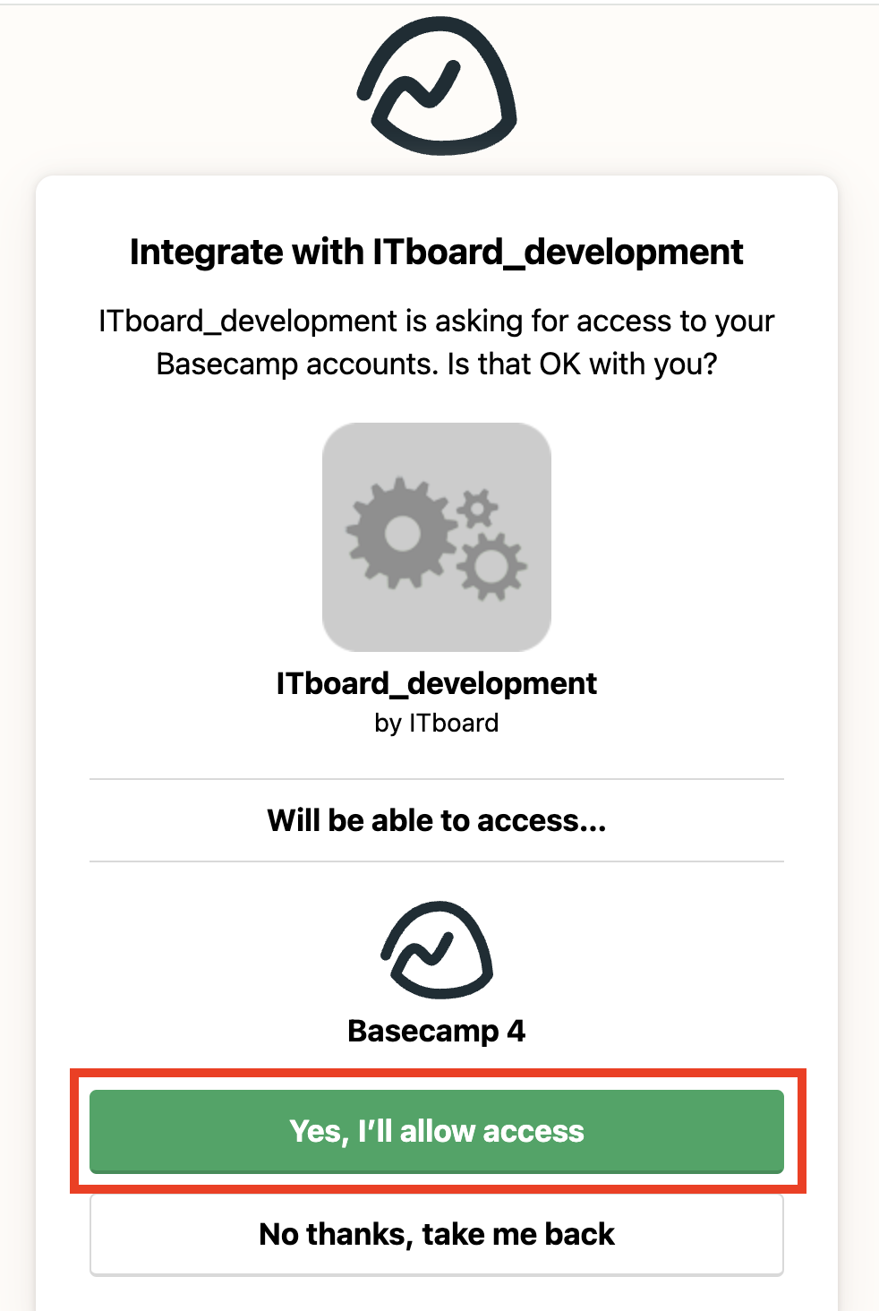Click the "Basecamp 4" product label
879x1311 pixels.
437,1031
